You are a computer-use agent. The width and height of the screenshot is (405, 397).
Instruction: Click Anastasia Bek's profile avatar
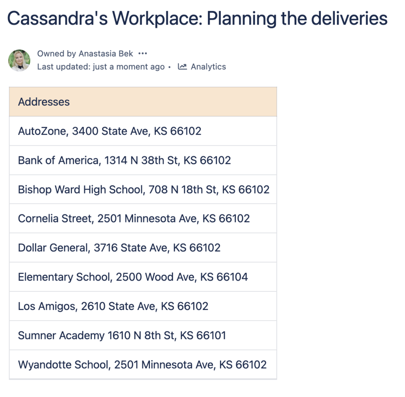click(19, 61)
